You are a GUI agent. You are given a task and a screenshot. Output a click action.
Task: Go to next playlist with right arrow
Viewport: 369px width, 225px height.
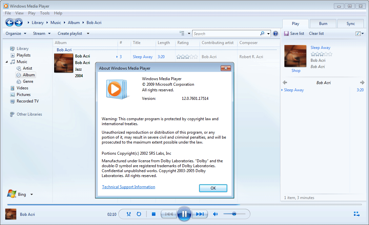click(362, 82)
